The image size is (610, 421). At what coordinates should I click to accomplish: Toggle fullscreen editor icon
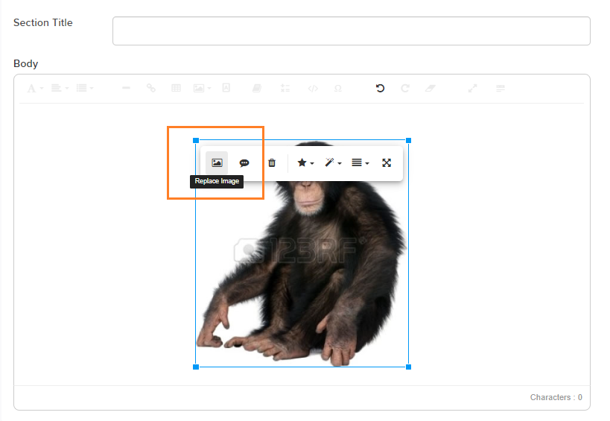click(472, 89)
